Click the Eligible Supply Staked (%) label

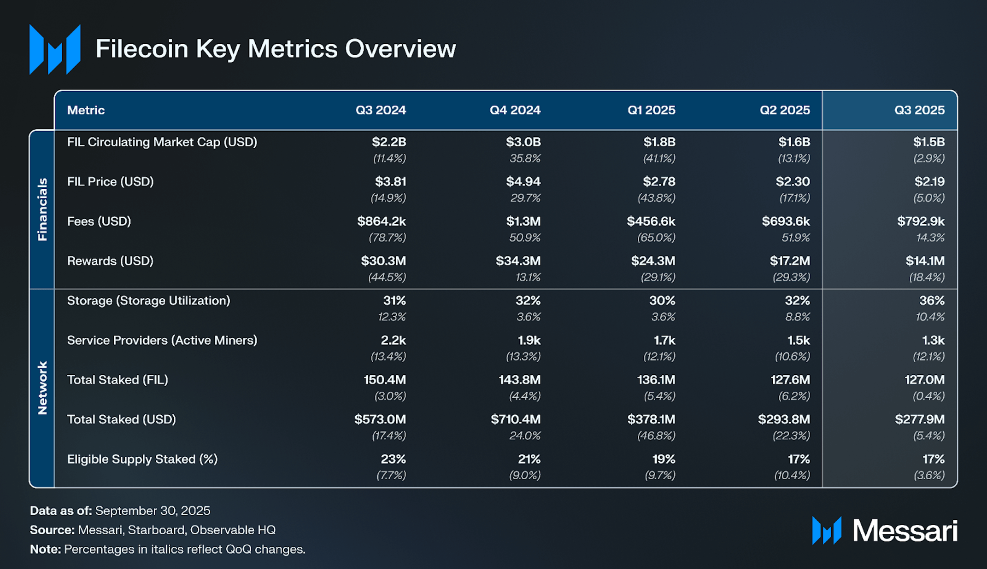click(142, 459)
